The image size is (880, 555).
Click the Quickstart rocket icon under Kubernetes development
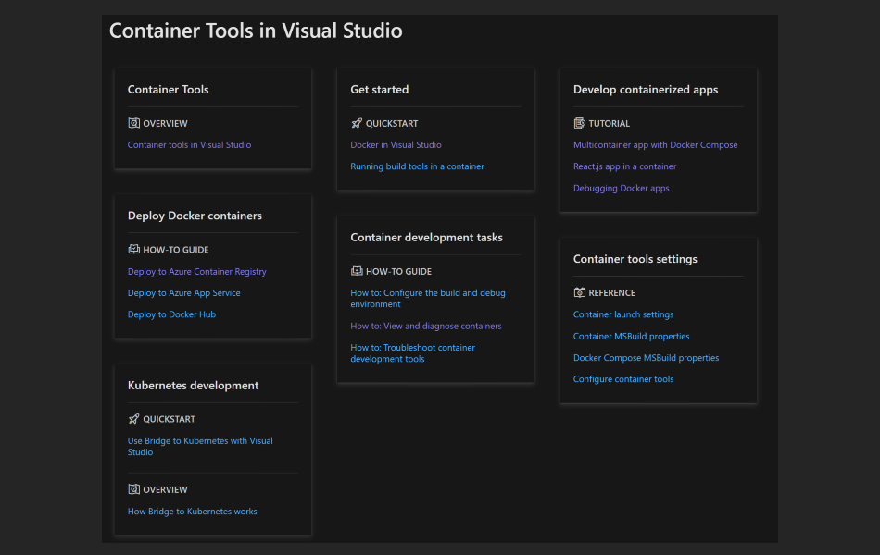click(133, 419)
